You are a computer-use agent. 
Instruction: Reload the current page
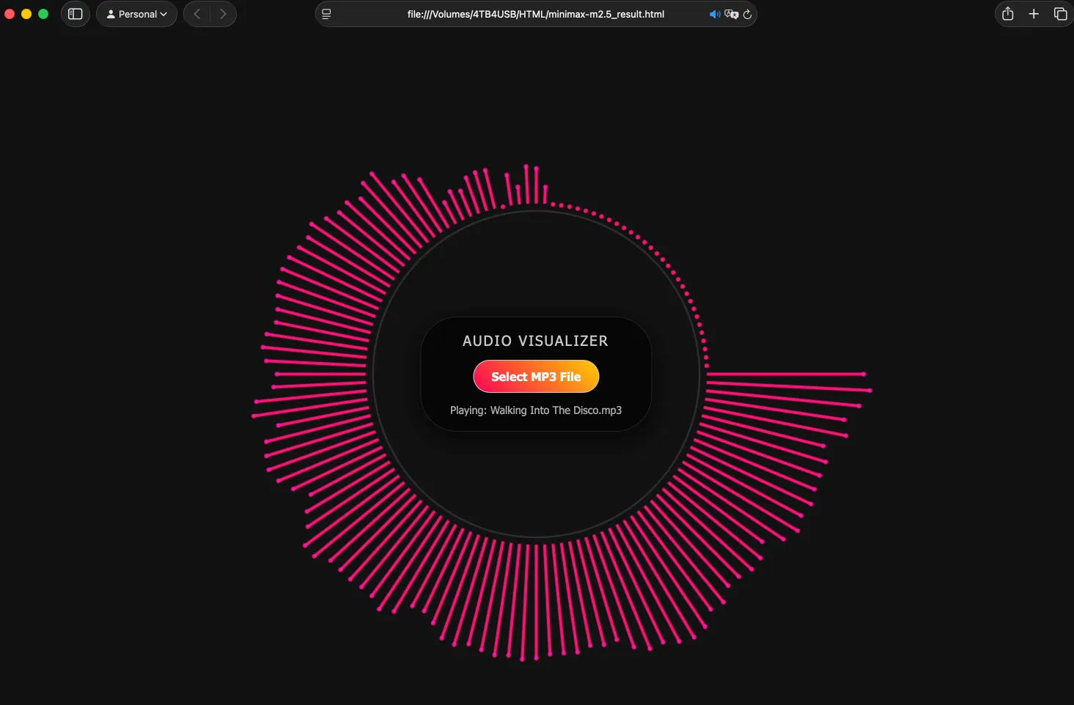point(747,15)
